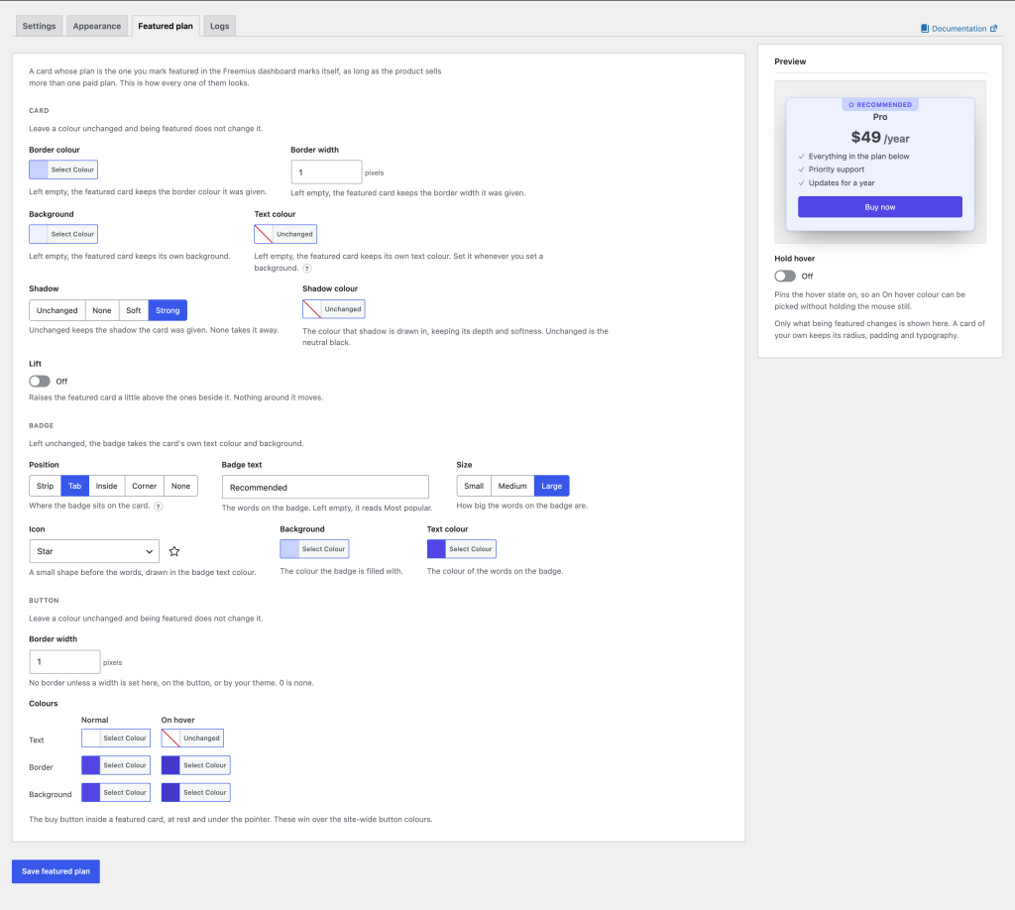Open Shadow colour Unchanged picker
Screen dimensions: 1015x910
(x=333, y=309)
